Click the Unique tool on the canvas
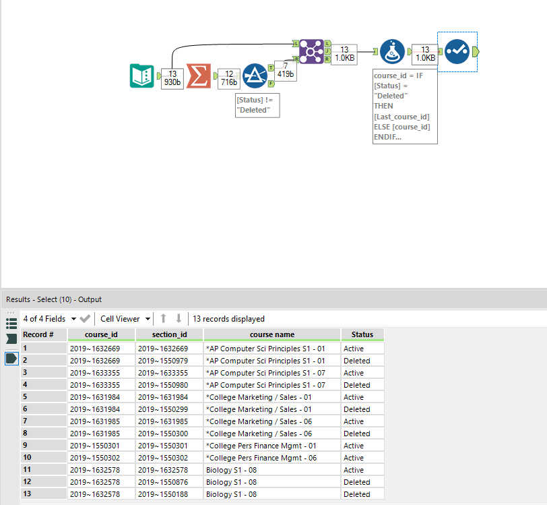The width and height of the screenshot is (547, 505). [457, 51]
